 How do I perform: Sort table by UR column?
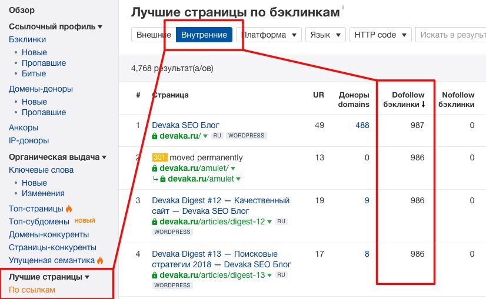319,95
